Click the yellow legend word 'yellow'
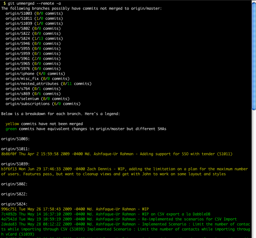This screenshot has width=256, height=238. 12,124
